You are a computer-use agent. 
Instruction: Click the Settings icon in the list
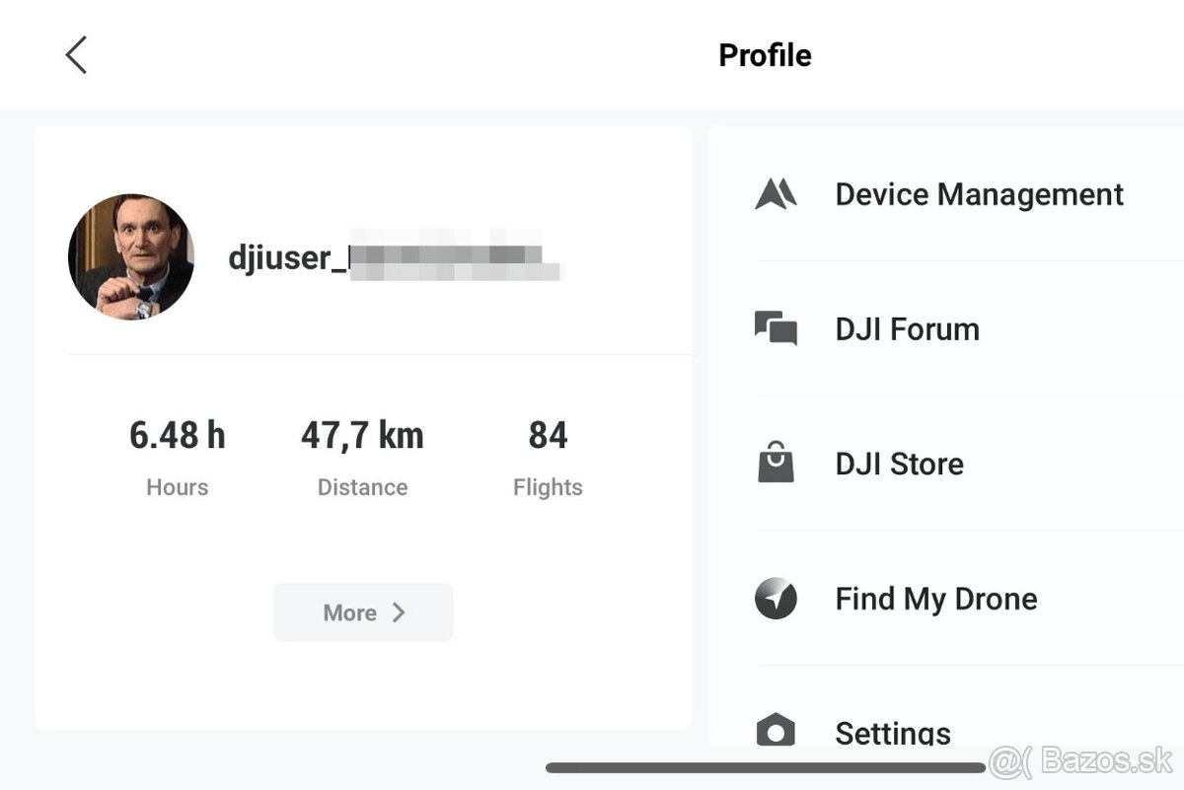click(776, 731)
